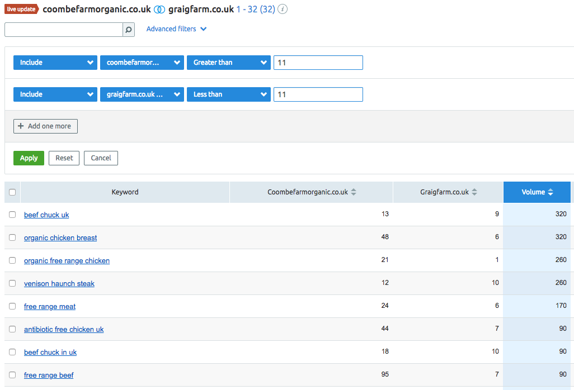This screenshot has width=574, height=390.
Task: Click Add one more filter button
Action: [45, 126]
